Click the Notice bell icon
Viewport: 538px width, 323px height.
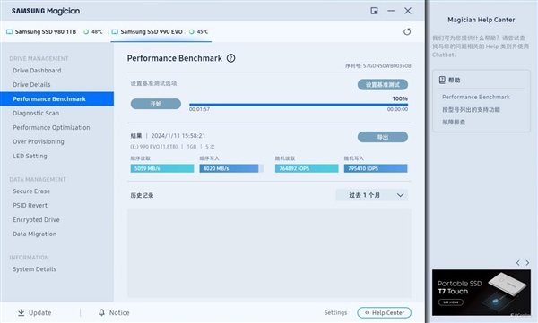101,312
